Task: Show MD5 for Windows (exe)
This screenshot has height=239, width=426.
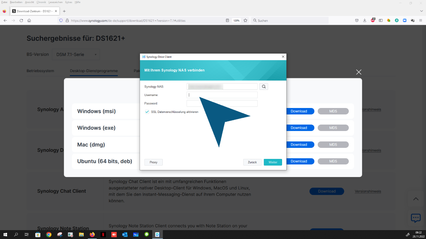Action: point(333,128)
